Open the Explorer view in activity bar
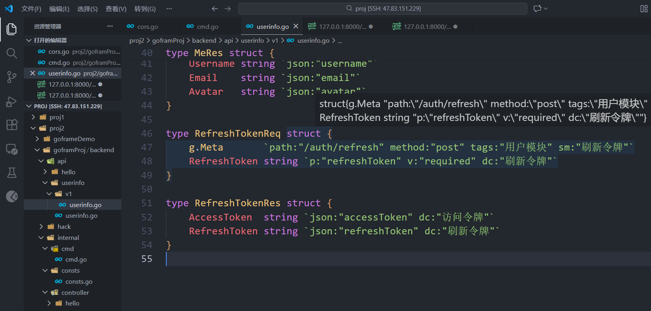Viewport: 651px width, 311px height. [x=12, y=29]
